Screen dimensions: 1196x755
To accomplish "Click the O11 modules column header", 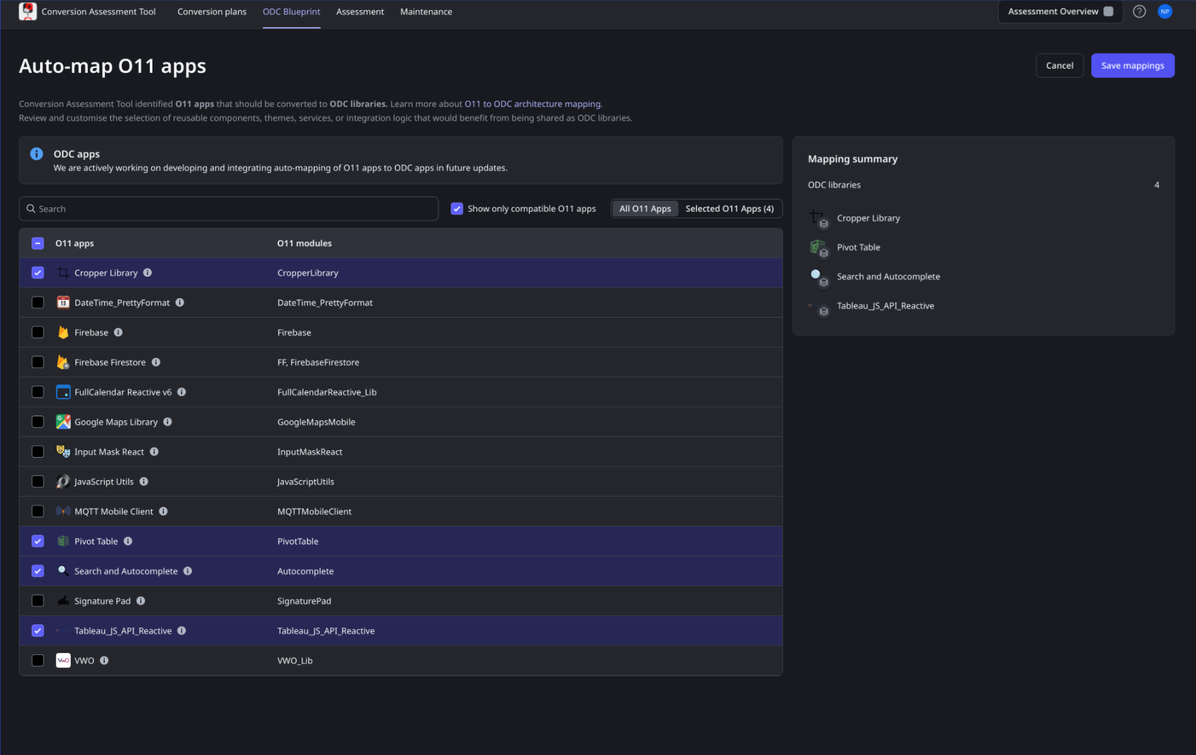I will pos(304,244).
